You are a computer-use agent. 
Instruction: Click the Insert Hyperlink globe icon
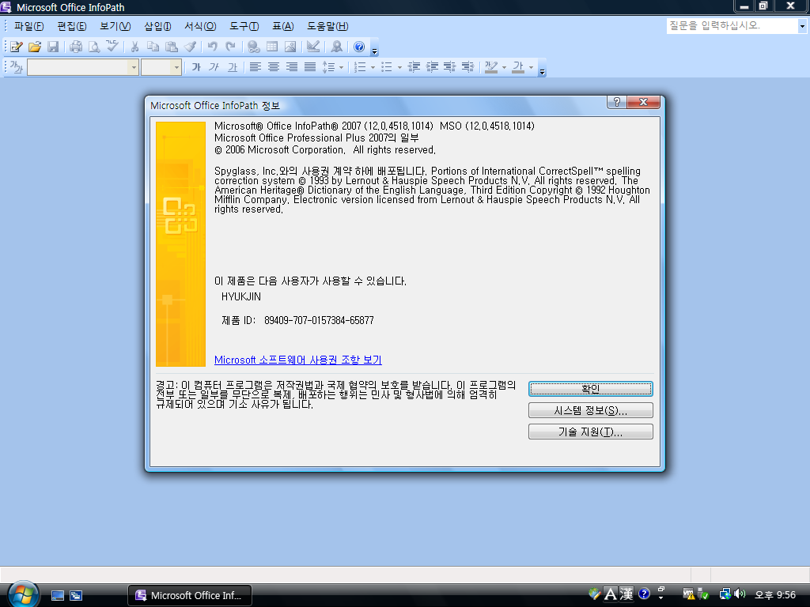click(253, 47)
